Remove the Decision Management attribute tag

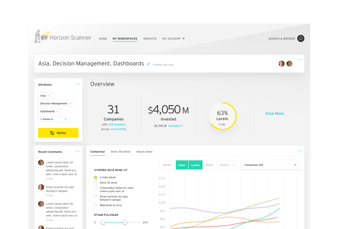click(70, 103)
